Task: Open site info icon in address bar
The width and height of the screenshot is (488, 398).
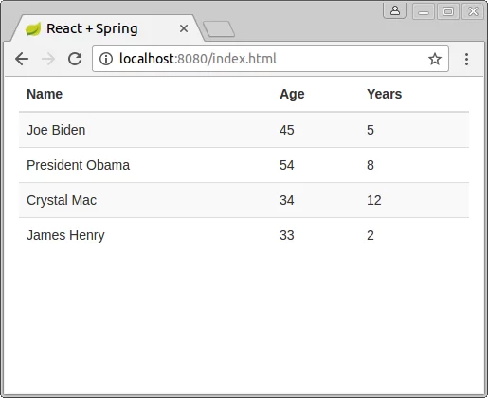Action: pyautogui.click(x=106, y=59)
